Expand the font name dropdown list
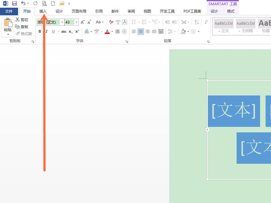This screenshot has height=203, width=271. 61,22
